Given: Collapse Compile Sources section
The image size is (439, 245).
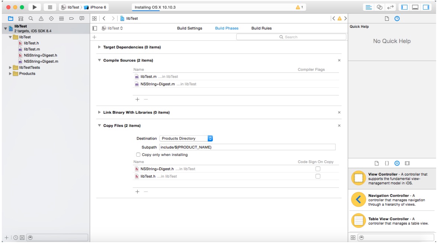Looking at the screenshot, I should pyautogui.click(x=99, y=60).
